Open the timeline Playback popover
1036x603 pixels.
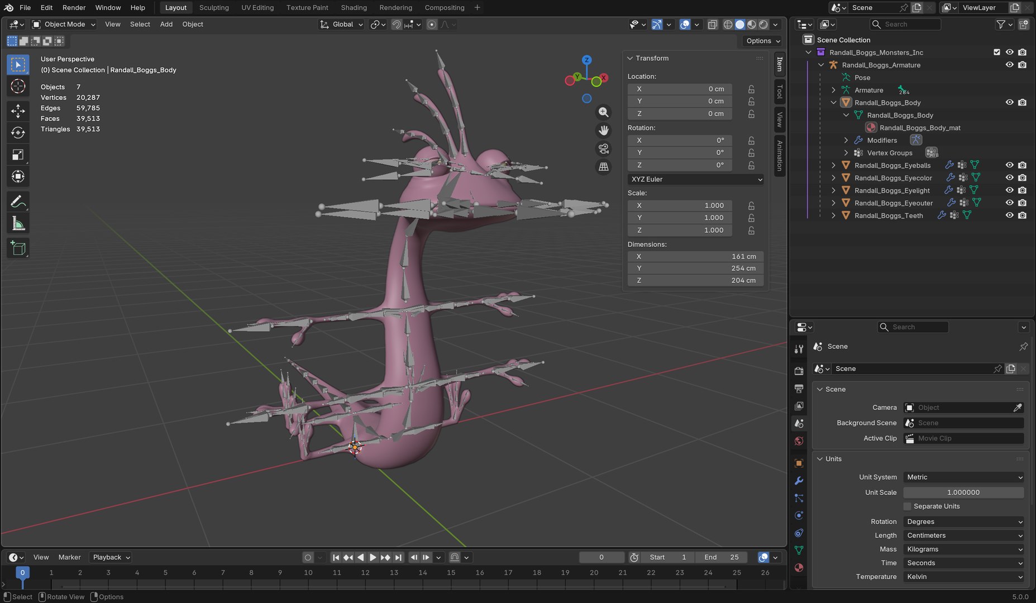coord(111,557)
